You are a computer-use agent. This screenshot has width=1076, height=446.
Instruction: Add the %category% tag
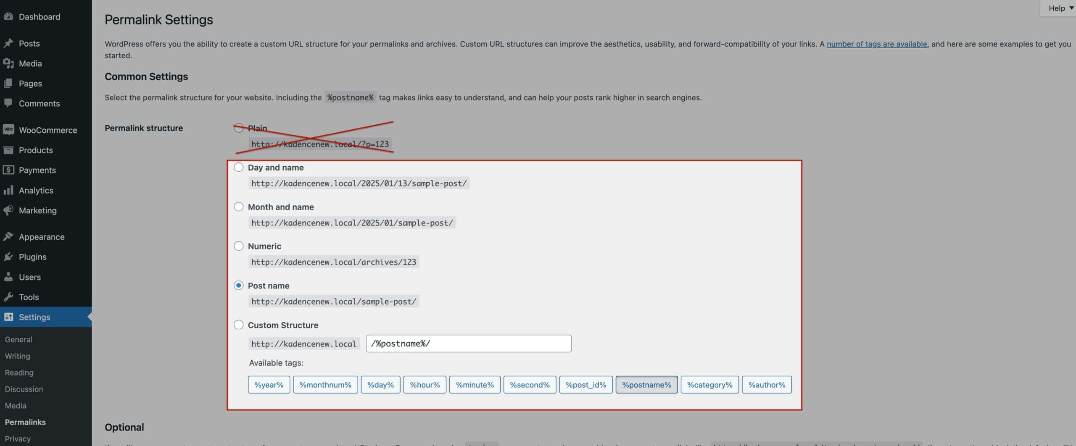coord(709,384)
